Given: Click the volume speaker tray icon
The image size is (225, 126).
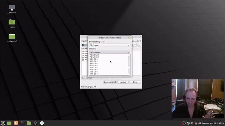Looking at the screenshot, I should pyautogui.click(x=200, y=123).
